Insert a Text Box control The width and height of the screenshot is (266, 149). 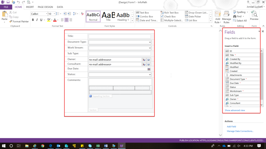pyautogui.click(x=143, y=12)
